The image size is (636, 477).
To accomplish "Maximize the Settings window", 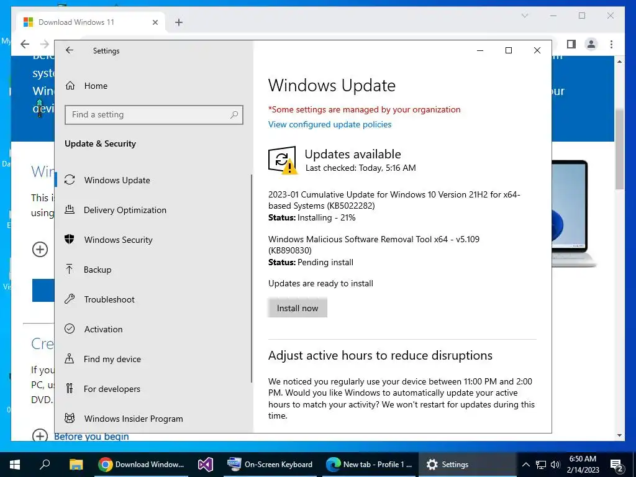I will (509, 50).
